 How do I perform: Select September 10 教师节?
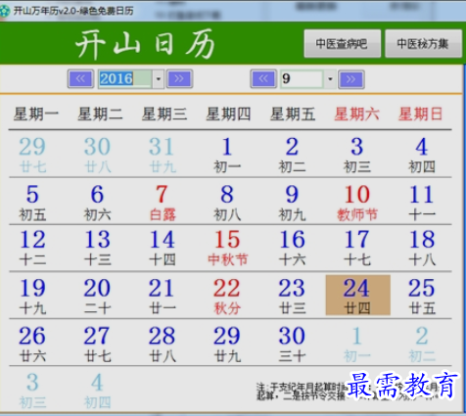pyautogui.click(x=357, y=203)
